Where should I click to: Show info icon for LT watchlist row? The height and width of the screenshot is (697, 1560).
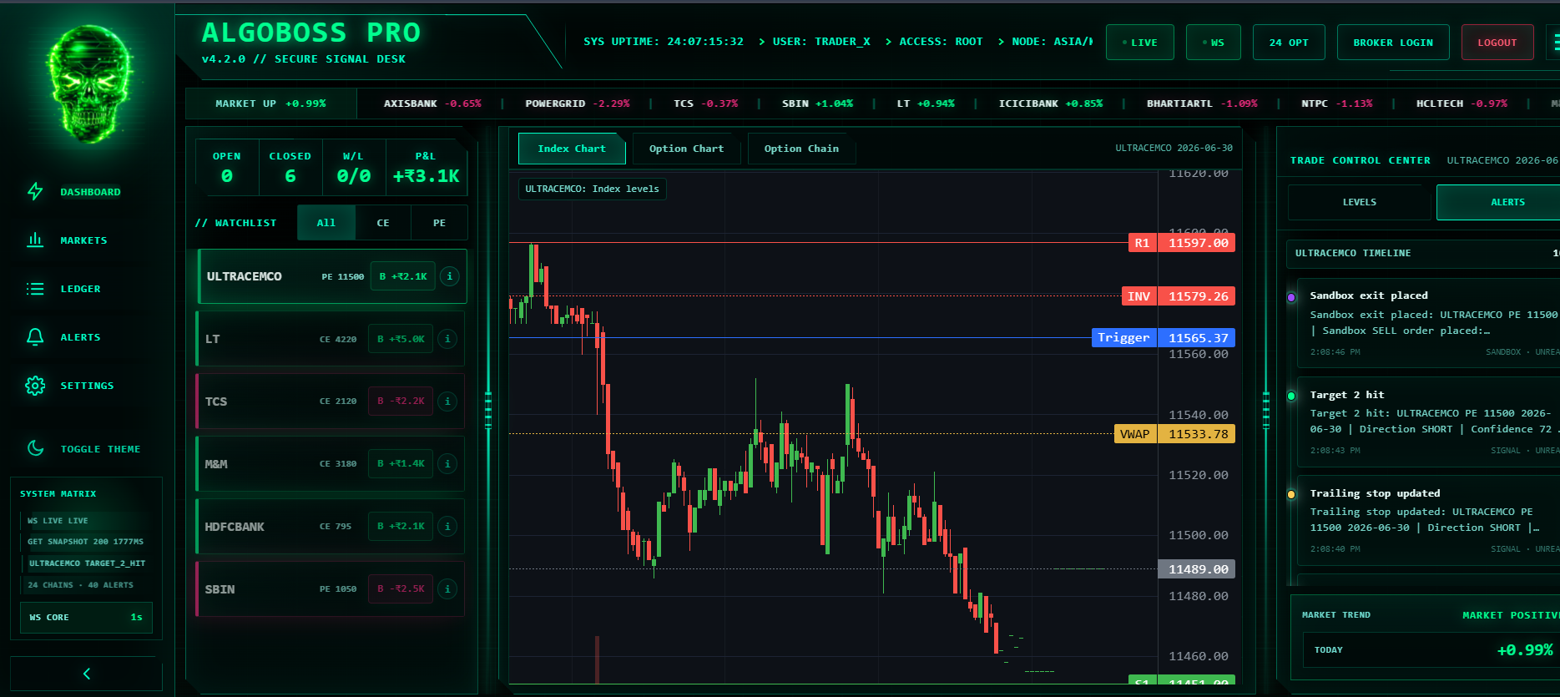(x=448, y=339)
